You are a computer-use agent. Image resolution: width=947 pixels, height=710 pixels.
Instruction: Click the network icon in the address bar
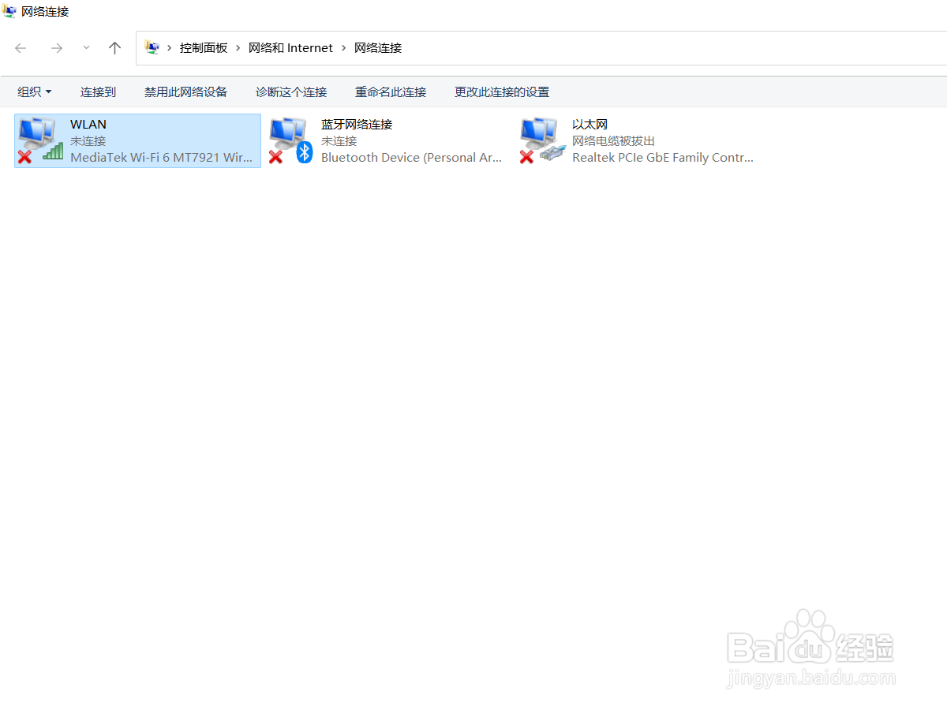[152, 47]
